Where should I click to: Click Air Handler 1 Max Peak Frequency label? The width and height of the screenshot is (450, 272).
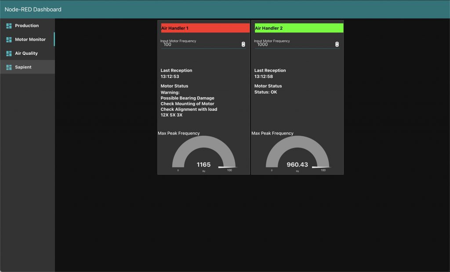coord(179,133)
